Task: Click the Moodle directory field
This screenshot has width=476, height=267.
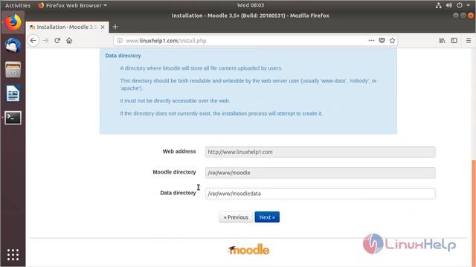Action: tap(320, 173)
